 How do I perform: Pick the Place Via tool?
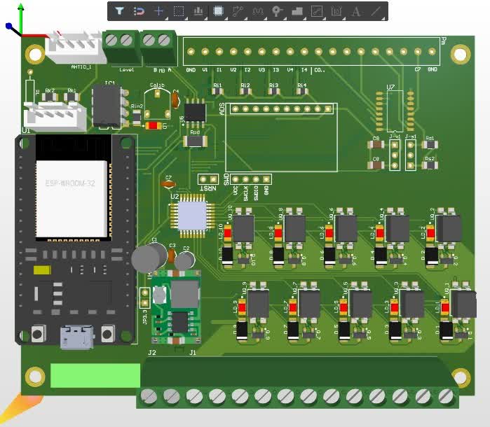[277, 11]
